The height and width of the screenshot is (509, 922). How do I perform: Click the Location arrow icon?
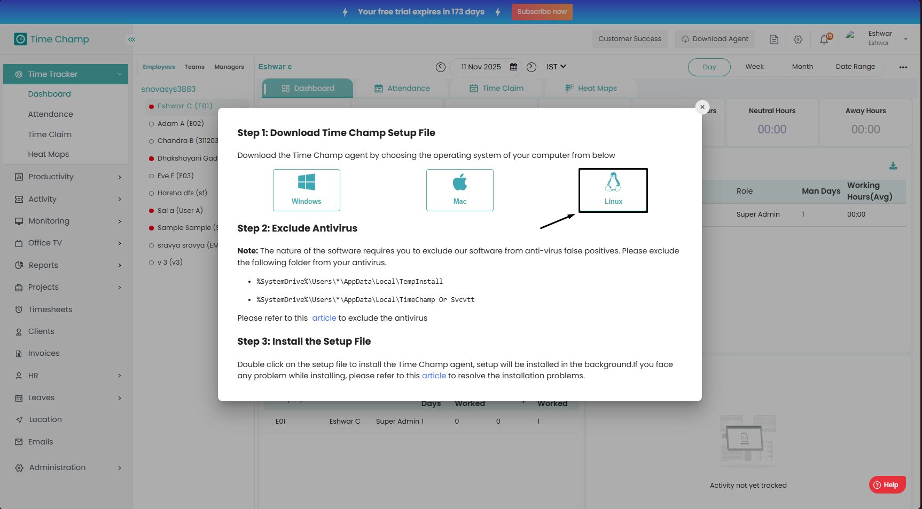pos(19,420)
